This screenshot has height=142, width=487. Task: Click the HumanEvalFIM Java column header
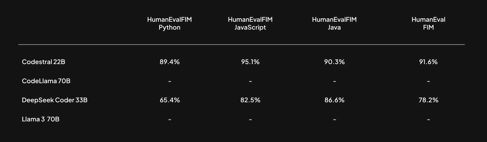(x=334, y=24)
